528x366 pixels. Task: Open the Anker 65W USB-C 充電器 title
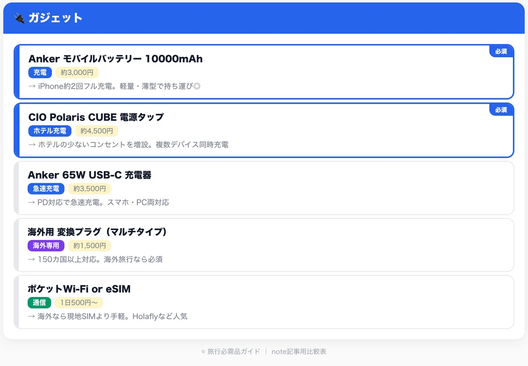pyautogui.click(x=89, y=175)
